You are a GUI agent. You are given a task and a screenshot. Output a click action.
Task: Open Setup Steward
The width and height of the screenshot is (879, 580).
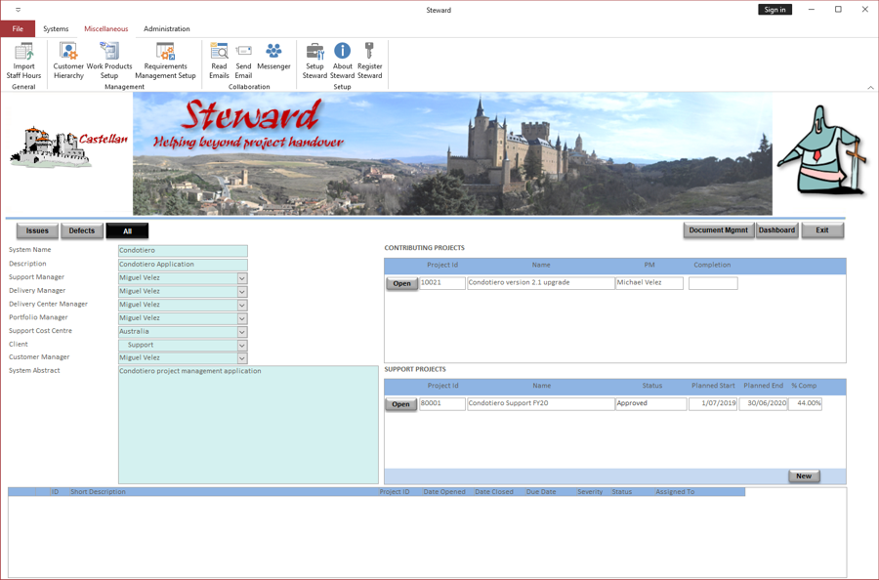coord(314,61)
